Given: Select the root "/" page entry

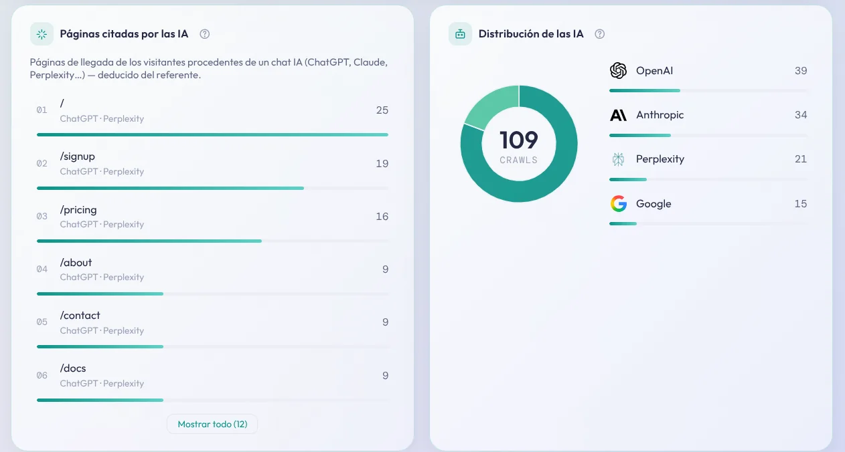Looking at the screenshot, I should click(x=212, y=116).
